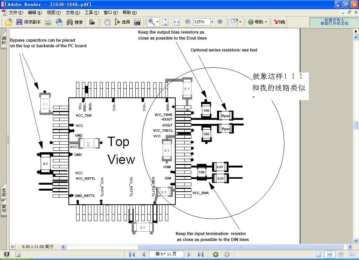359x260 pixels.
Task: Click the 创建所有人都能打开的文档 banner button
Action: pyautogui.click(x=334, y=22)
